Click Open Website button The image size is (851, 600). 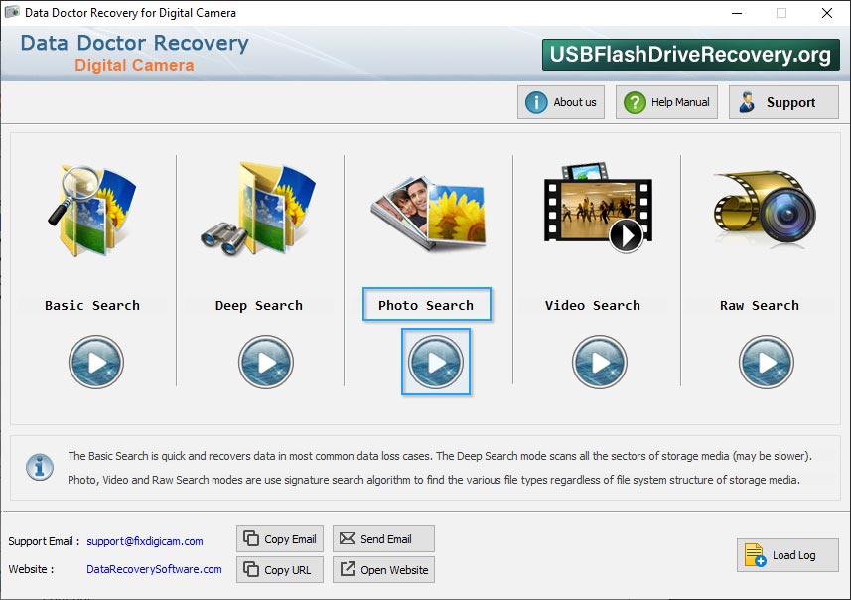[x=383, y=569]
